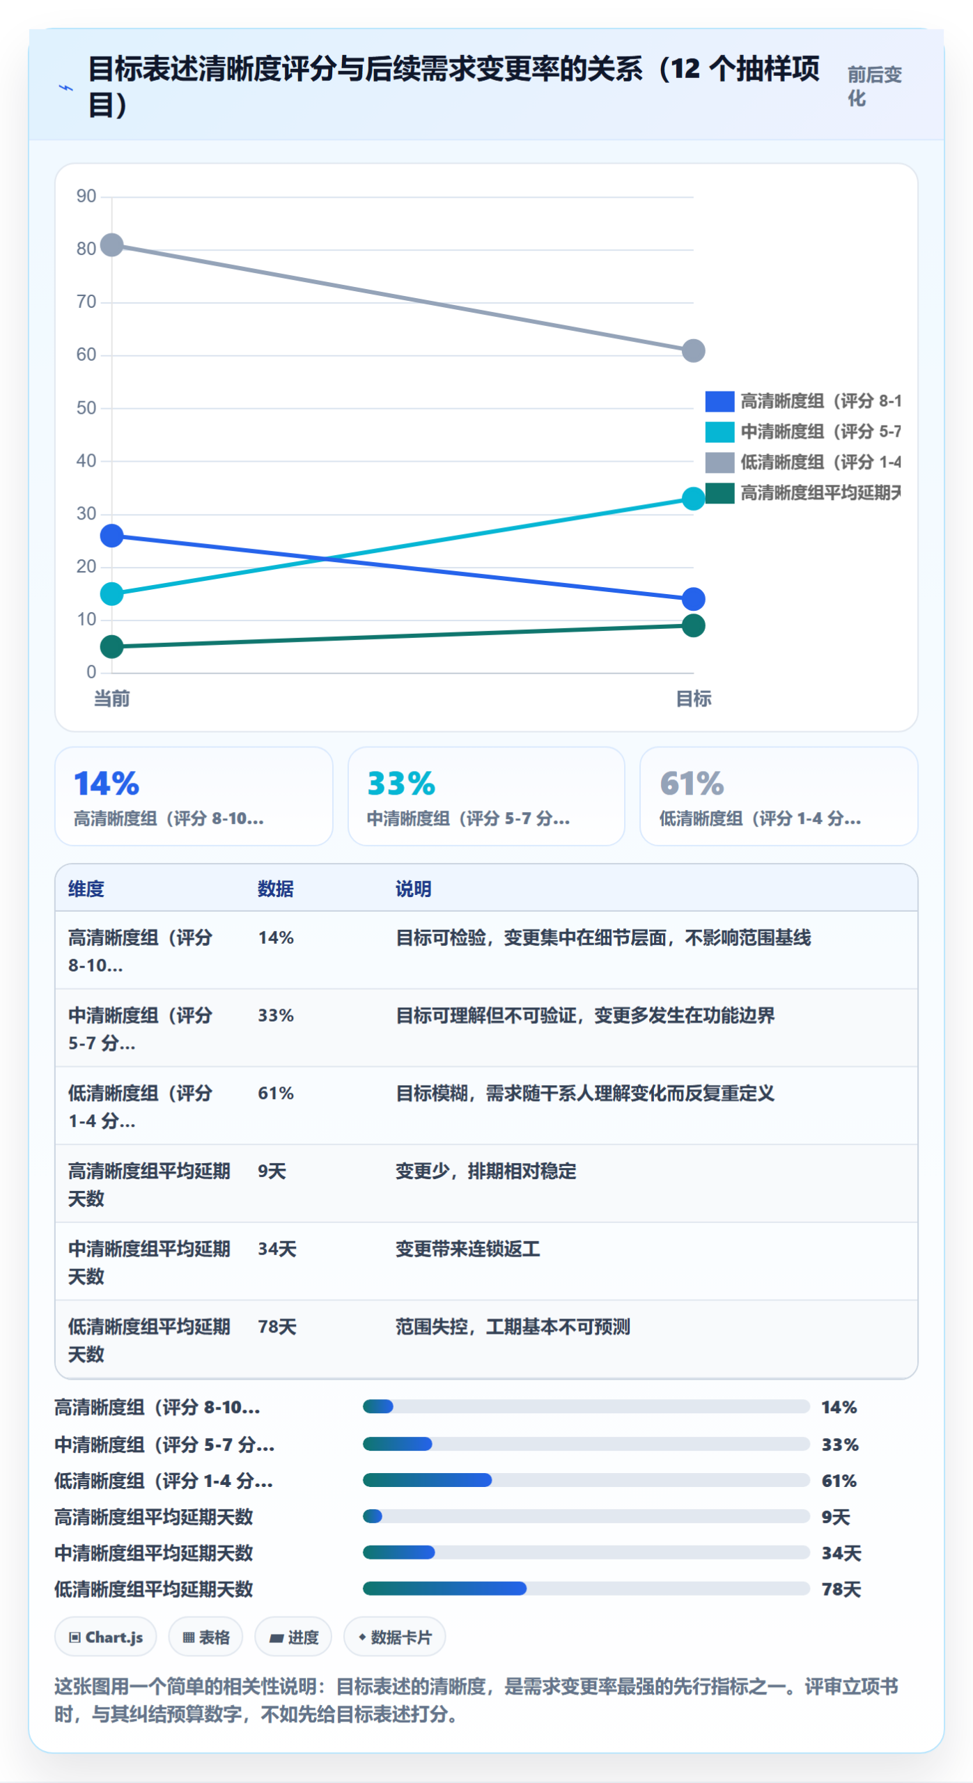The width and height of the screenshot is (973, 1783).
Task: Open the 61% 低清晰度组 stat card
Action: (x=779, y=796)
